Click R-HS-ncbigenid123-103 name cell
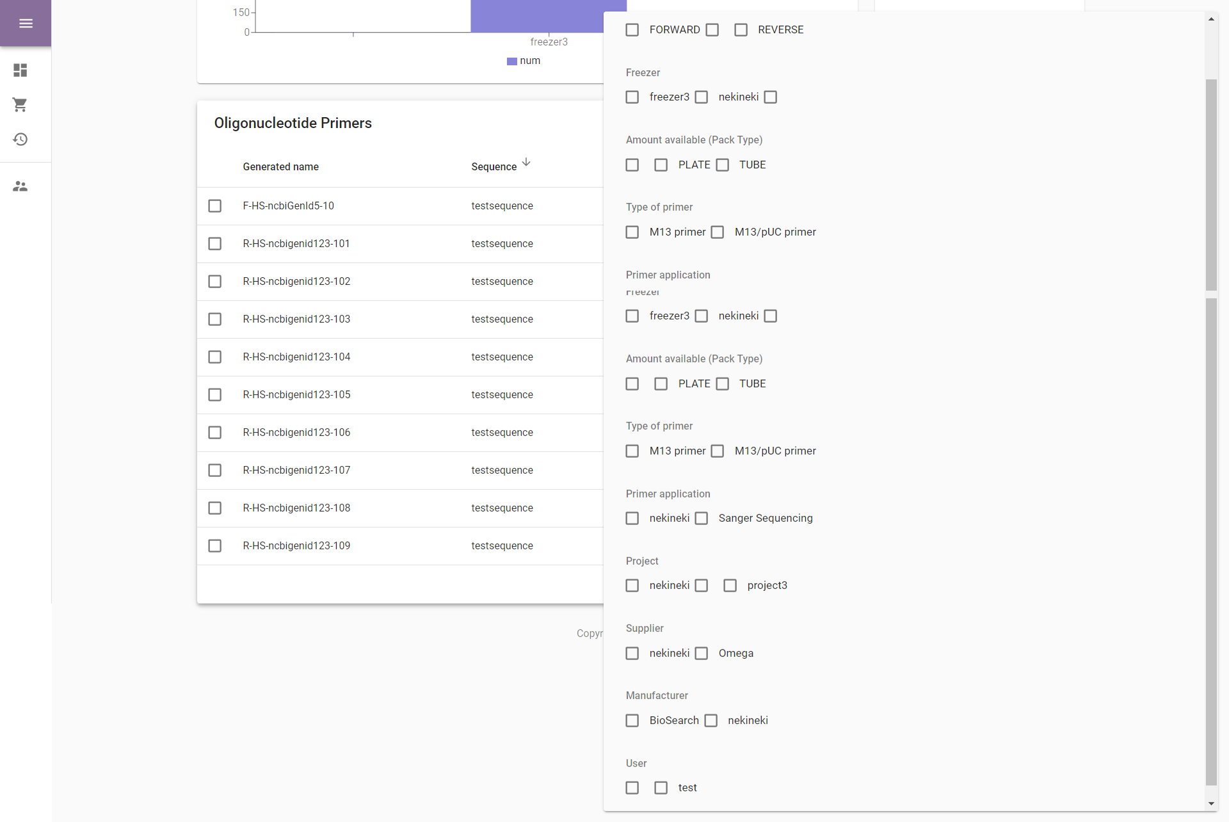The image size is (1229, 822). [x=296, y=319]
